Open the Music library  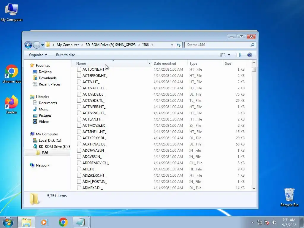(43, 109)
